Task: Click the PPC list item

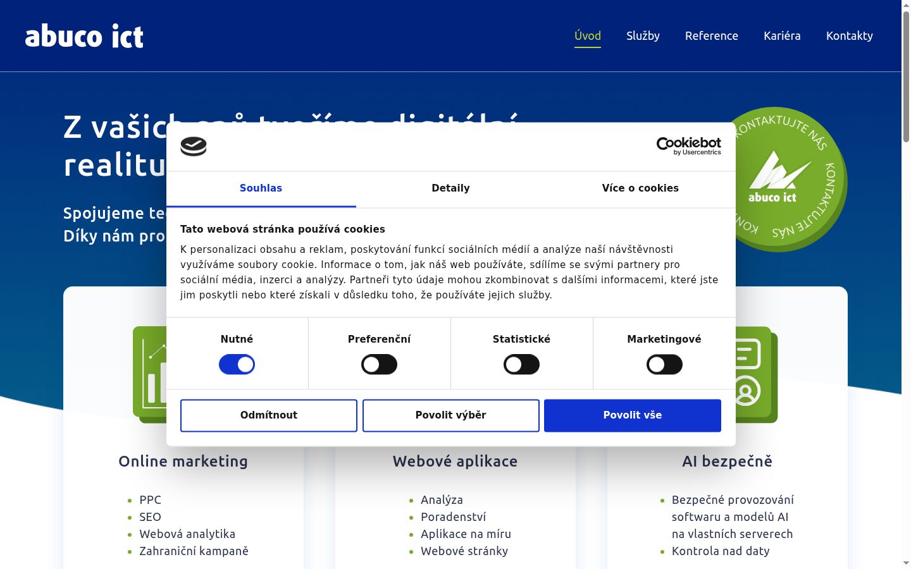Action: (151, 500)
